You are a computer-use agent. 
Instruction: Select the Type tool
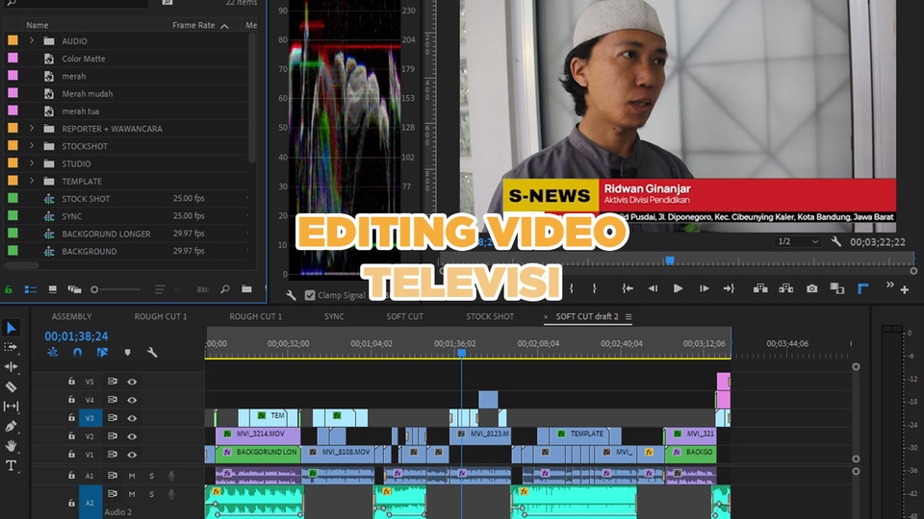tap(12, 465)
